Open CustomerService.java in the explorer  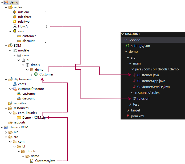point(153,87)
